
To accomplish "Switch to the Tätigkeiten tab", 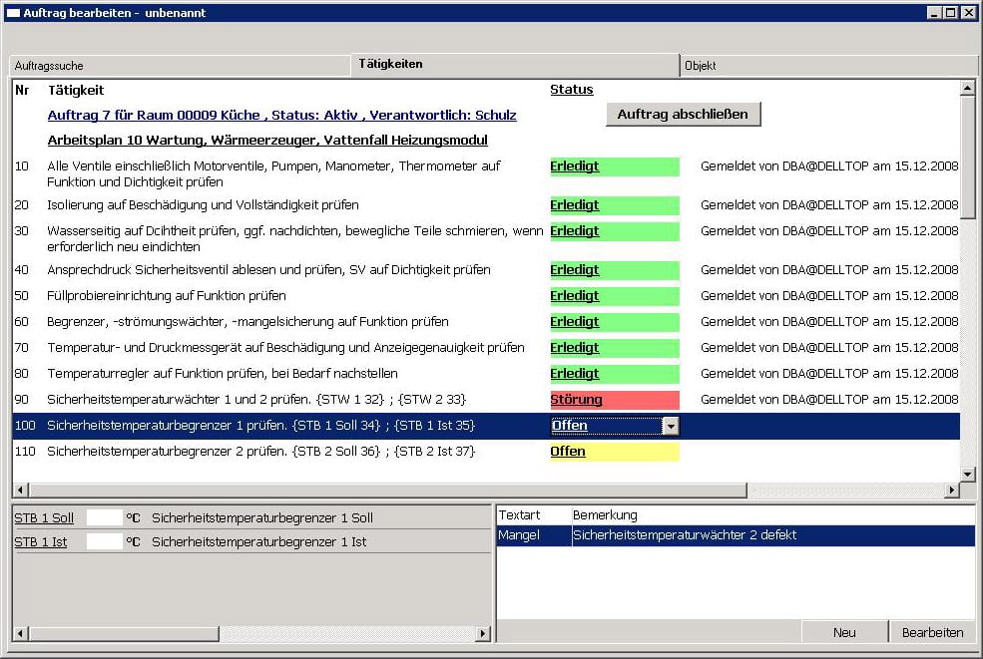I will pos(515,64).
